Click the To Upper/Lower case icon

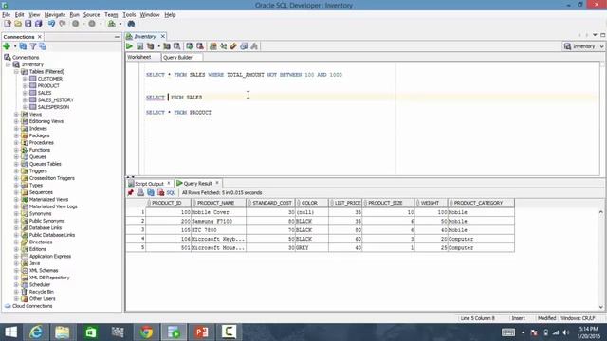coord(224,46)
